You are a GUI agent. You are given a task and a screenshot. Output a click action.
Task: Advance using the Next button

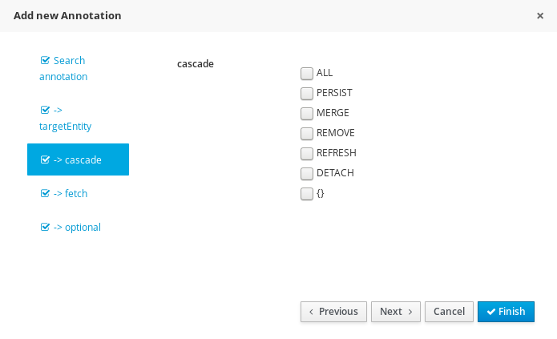pyautogui.click(x=396, y=312)
